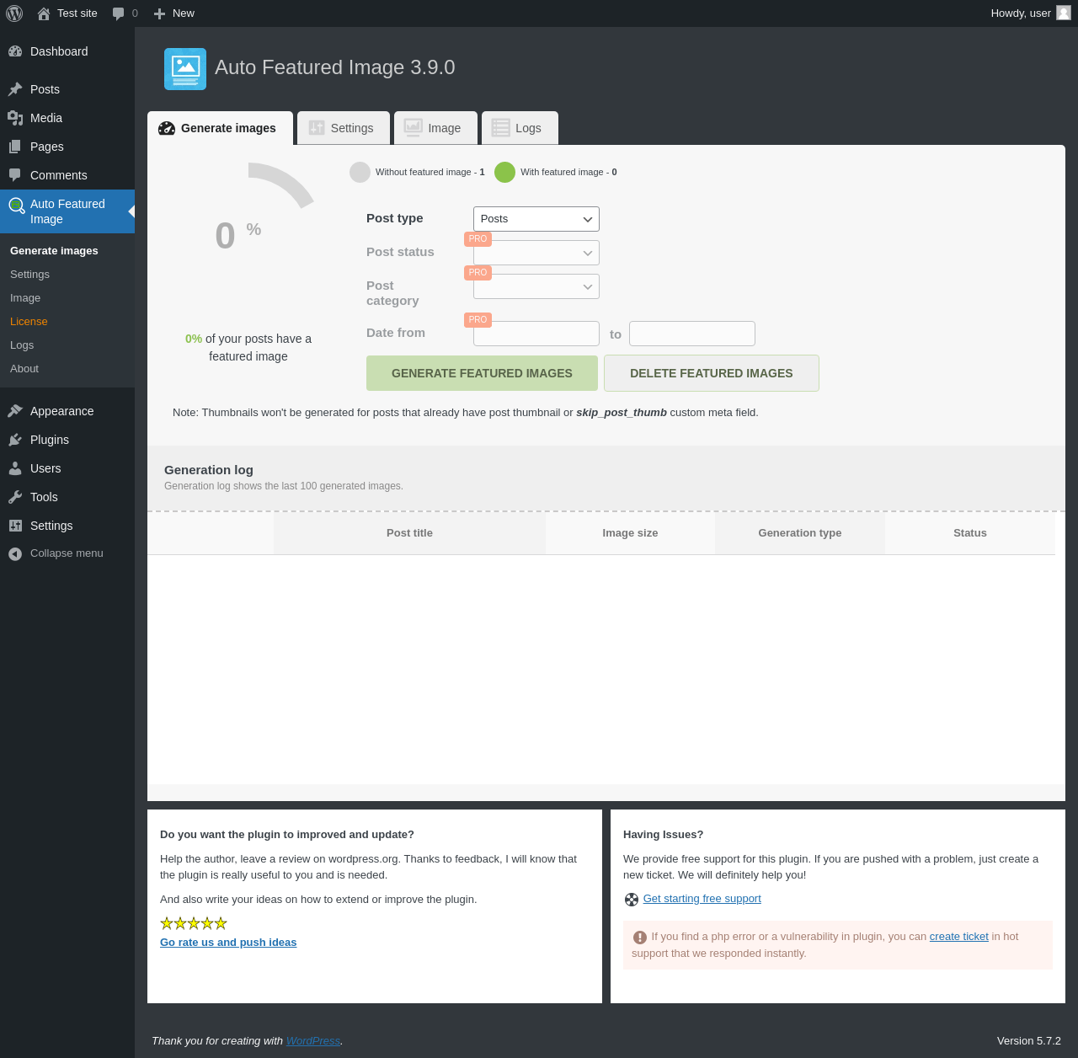Click the Post title column header

coord(409,533)
